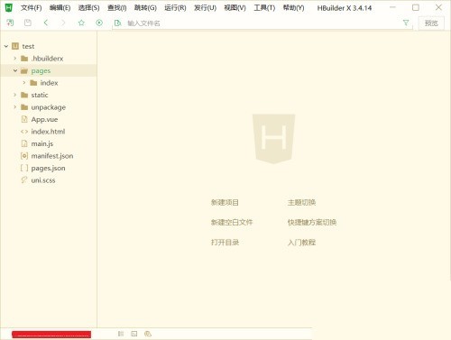Open the 查找(I) menu
The image size is (451, 340).
pos(117,8)
